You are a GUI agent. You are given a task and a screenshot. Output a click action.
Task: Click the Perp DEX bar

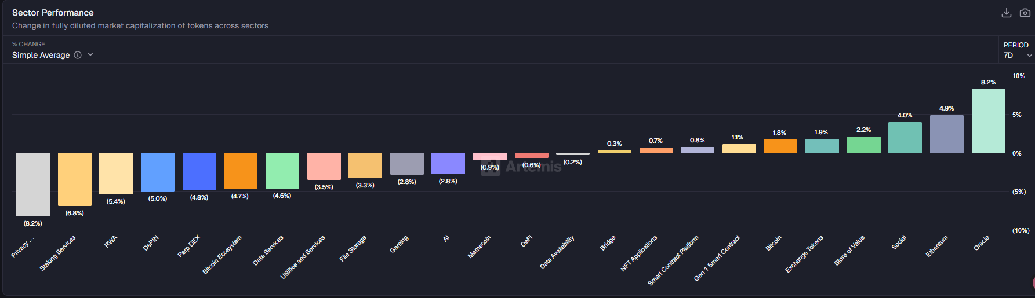coord(199,171)
